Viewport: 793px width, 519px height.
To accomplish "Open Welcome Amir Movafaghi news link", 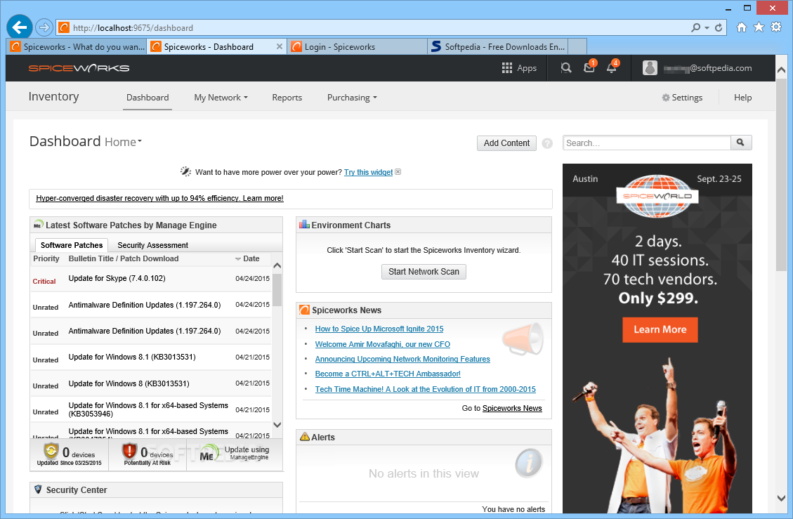I will click(382, 344).
